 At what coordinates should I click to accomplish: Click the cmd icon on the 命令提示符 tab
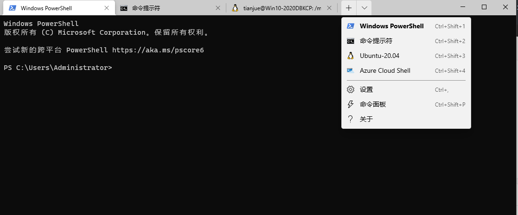pos(123,8)
